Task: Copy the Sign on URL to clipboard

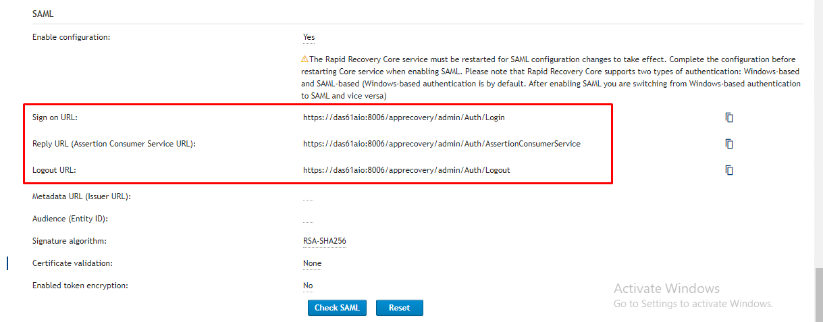Action: point(729,117)
